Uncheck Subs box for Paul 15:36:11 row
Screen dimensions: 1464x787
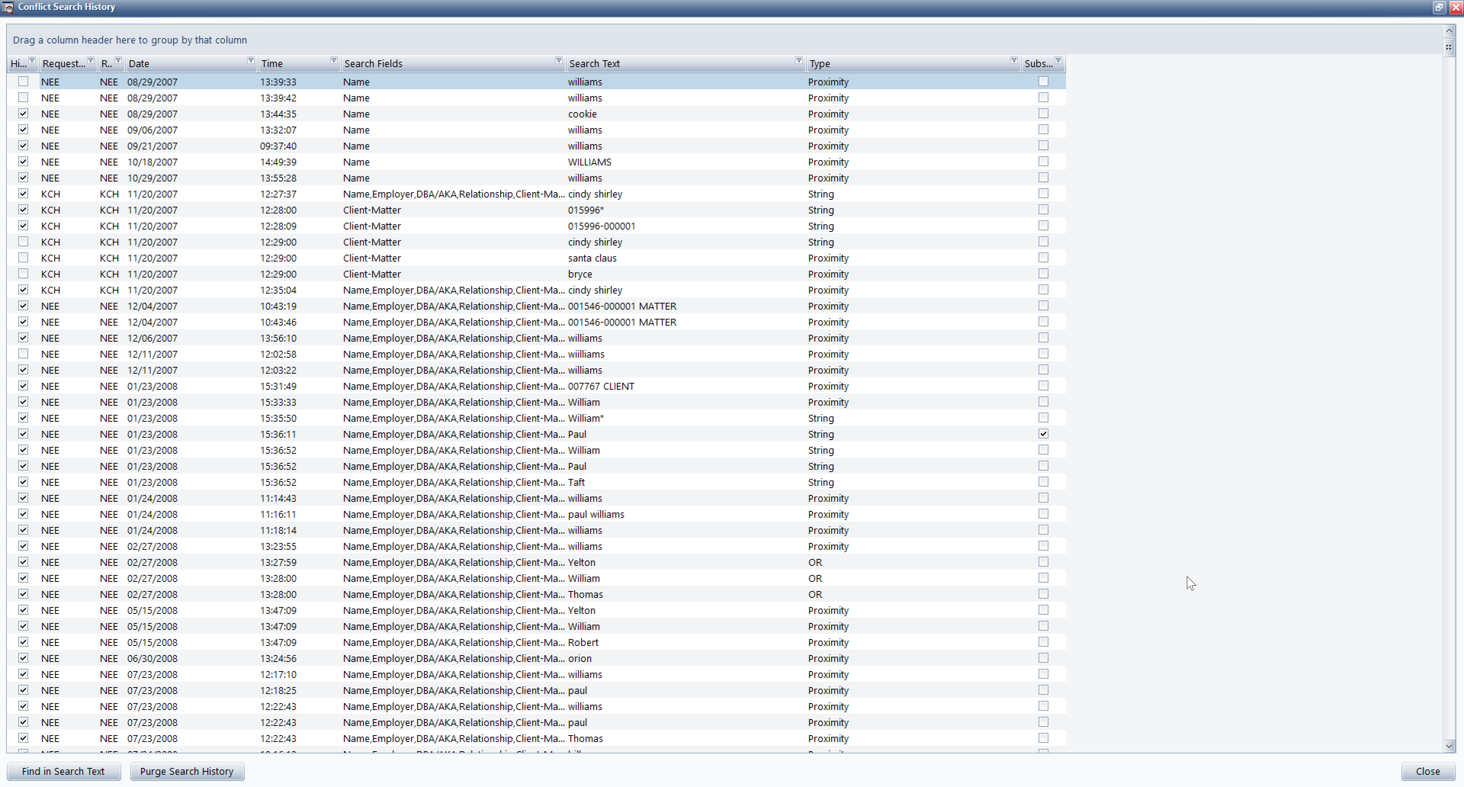coord(1043,434)
